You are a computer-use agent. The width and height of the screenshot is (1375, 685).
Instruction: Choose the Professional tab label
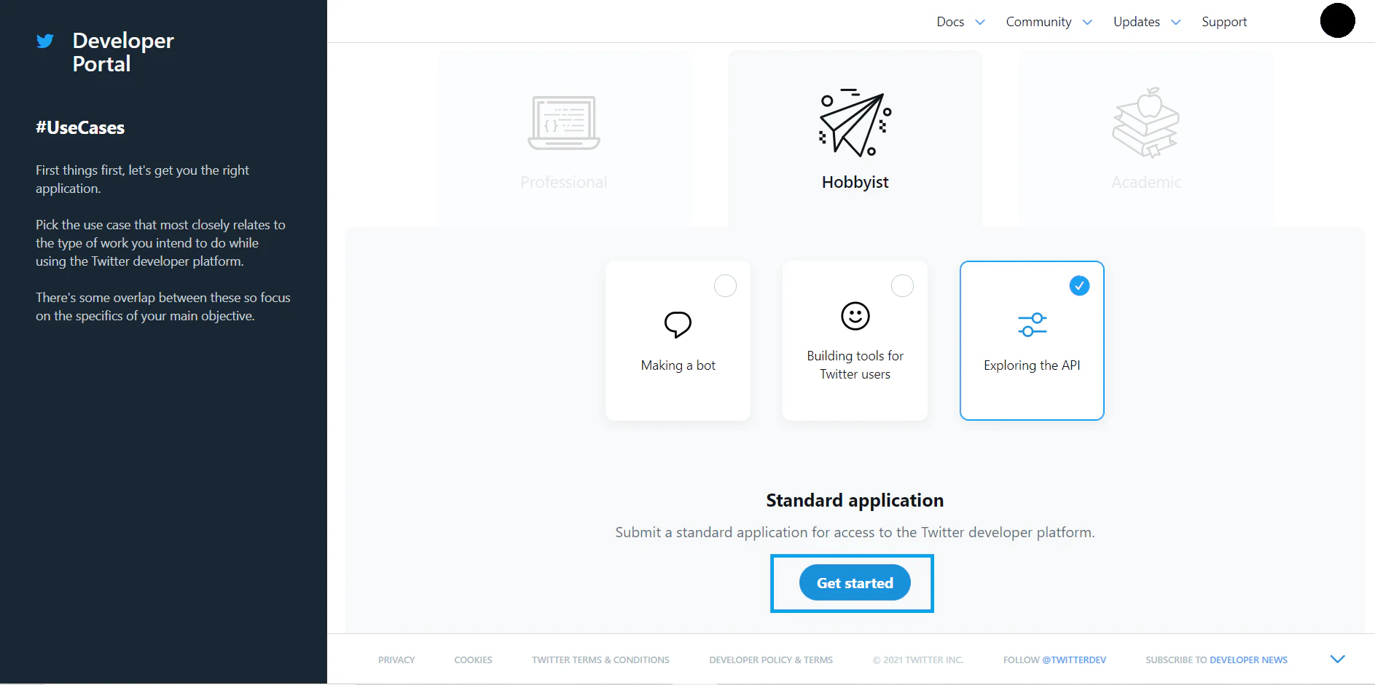563,182
